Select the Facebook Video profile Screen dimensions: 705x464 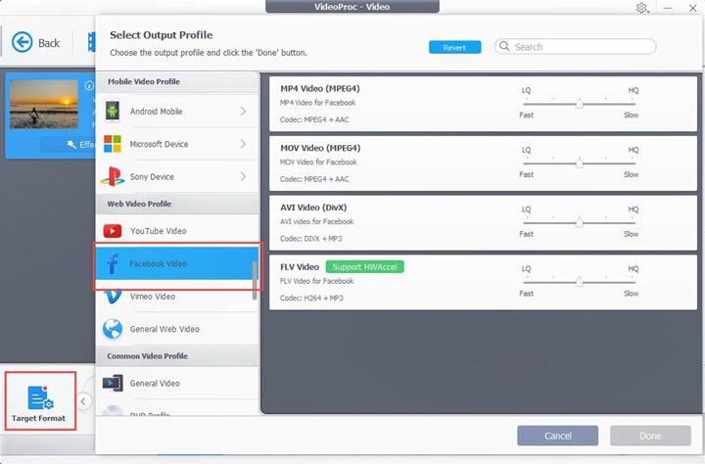coord(174,264)
